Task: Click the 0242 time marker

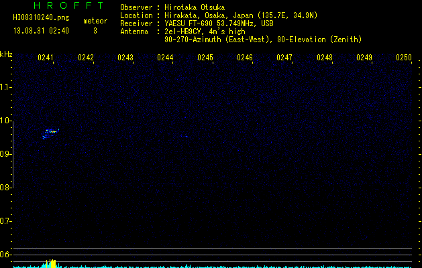Action: coord(86,58)
